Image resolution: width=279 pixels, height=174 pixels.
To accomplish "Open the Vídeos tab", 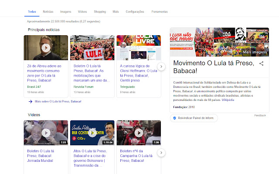I will point(82,12).
